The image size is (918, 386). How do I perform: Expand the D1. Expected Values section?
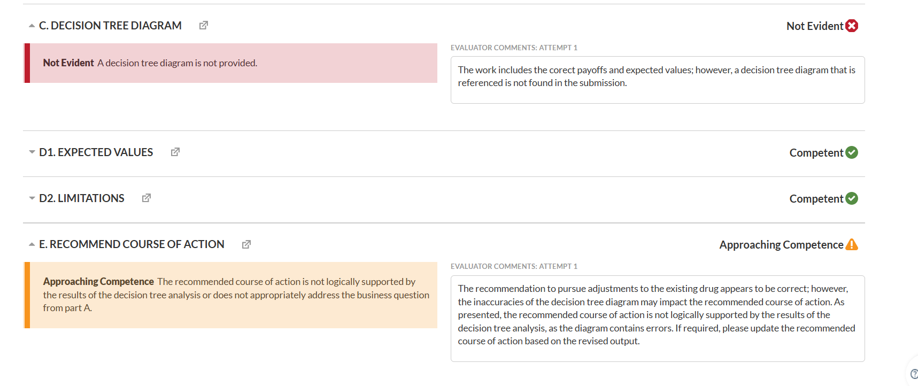(32, 152)
